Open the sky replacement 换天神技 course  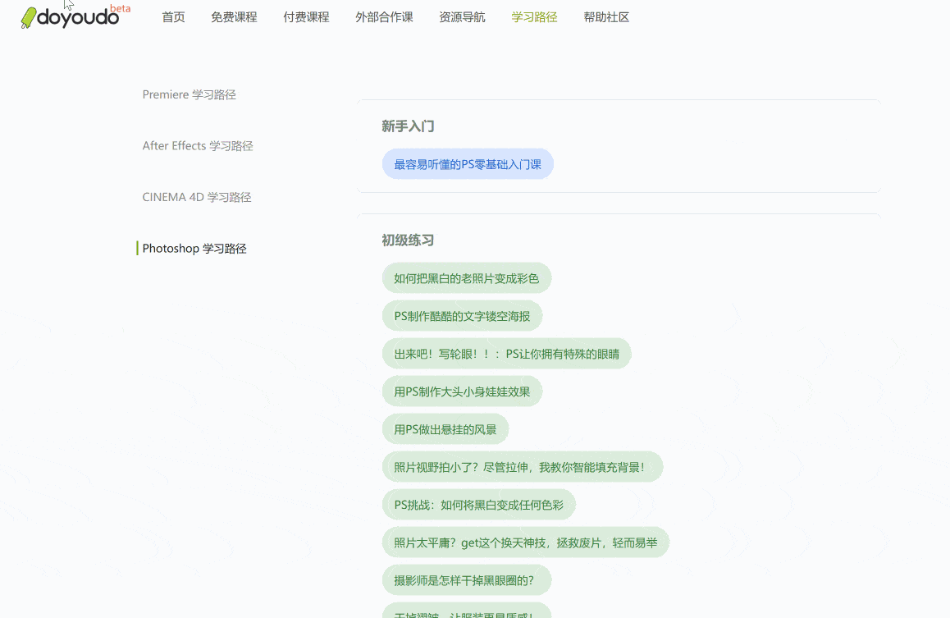[526, 542]
